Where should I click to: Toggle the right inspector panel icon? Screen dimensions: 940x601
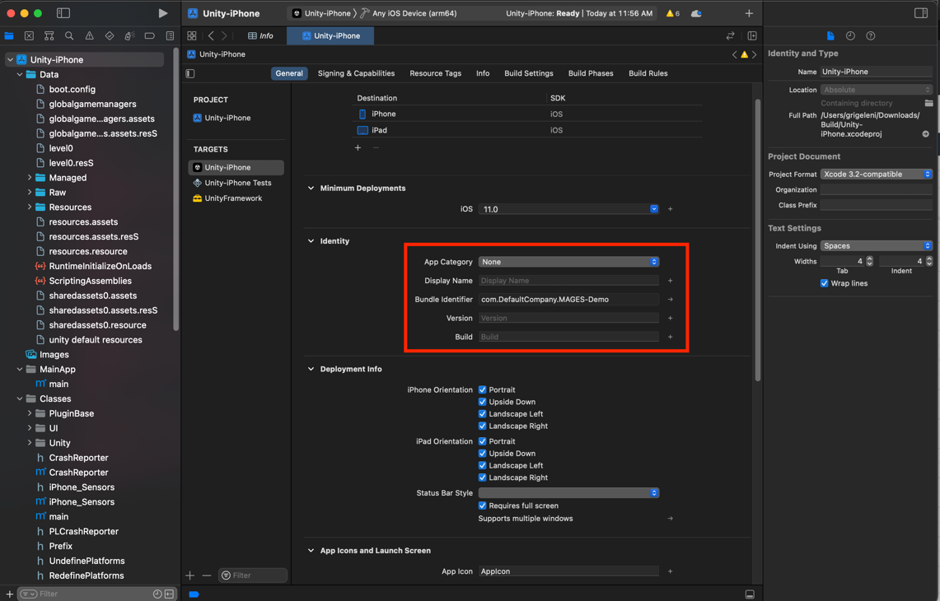click(921, 13)
